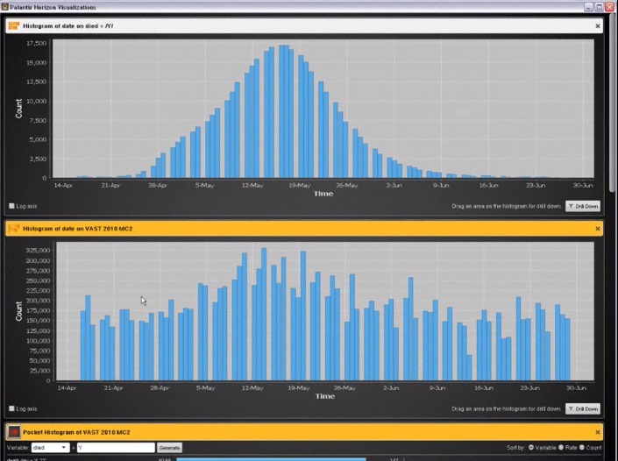Close the 'Histogram of date on died' panel
Screen dimensions: 618x461
[598, 26]
